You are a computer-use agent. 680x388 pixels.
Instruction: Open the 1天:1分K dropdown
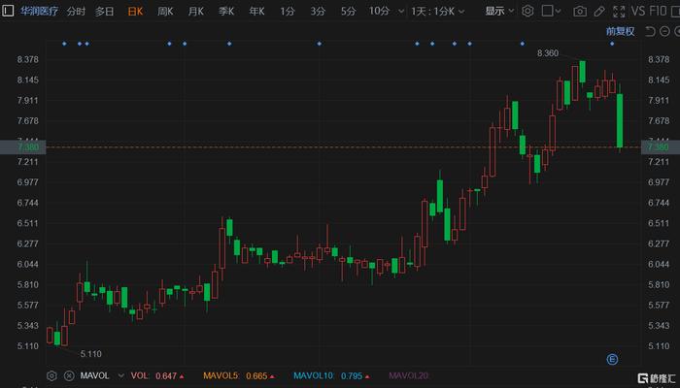(434, 12)
